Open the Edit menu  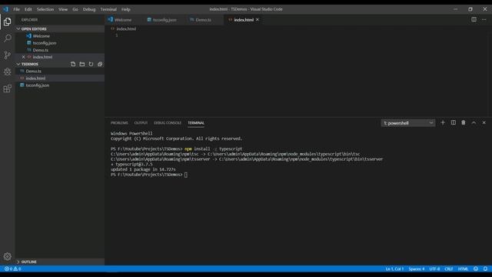coord(28,9)
